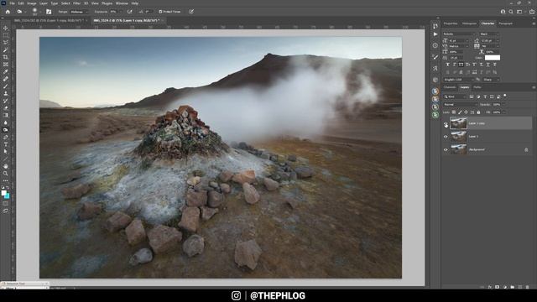The image size is (537, 302).
Task: Open the Window menu
Action: [x=122, y=3]
